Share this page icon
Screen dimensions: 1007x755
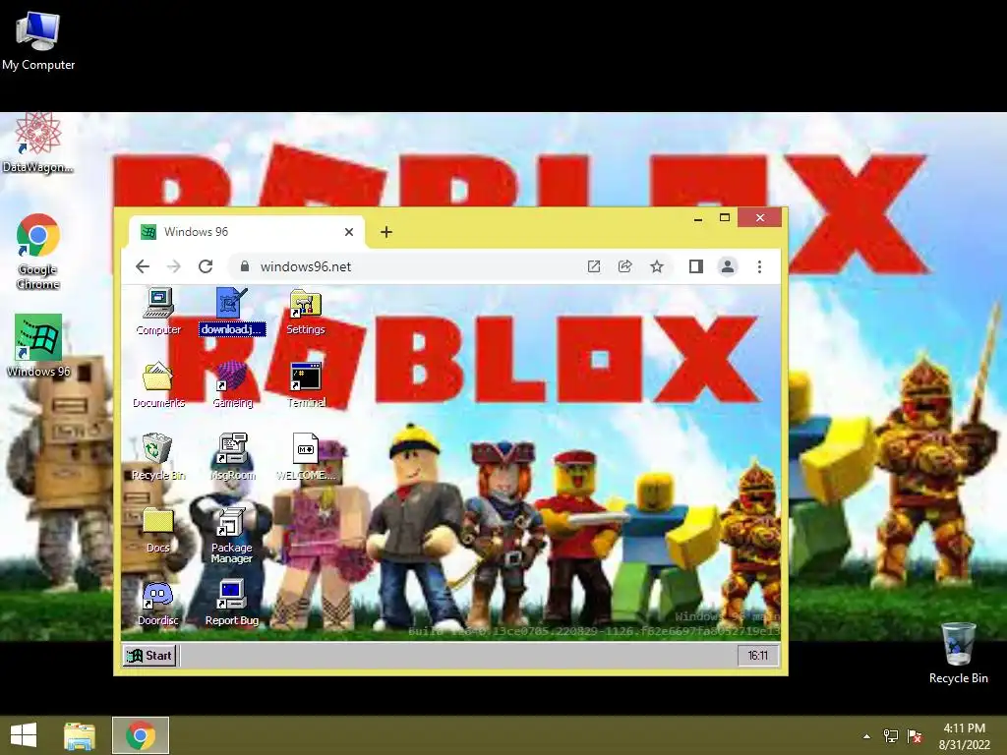[624, 266]
